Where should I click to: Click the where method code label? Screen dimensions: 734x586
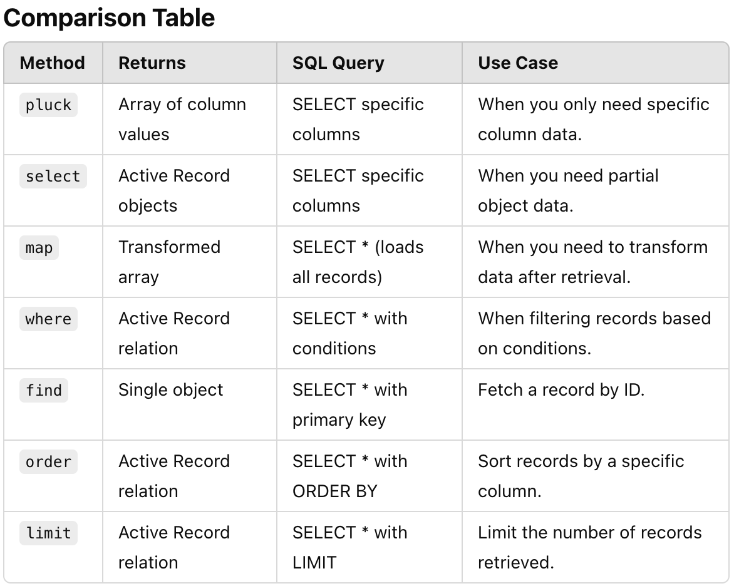[x=48, y=319]
